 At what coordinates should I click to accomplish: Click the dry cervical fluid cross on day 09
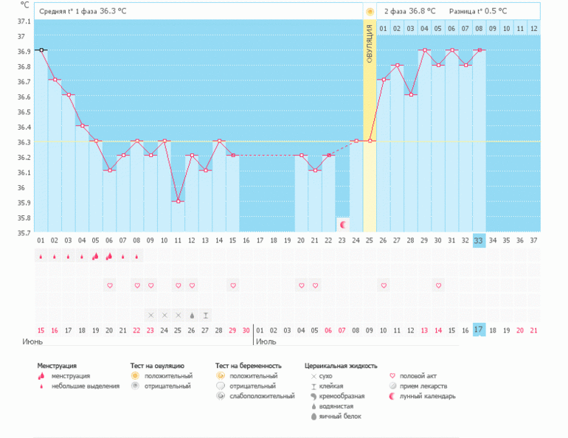pyautogui.click(x=150, y=315)
